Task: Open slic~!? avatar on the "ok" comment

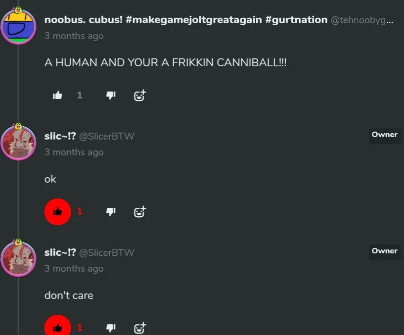Action: [18, 142]
